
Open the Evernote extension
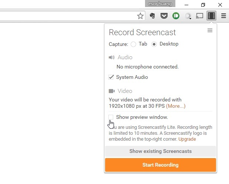point(152,16)
